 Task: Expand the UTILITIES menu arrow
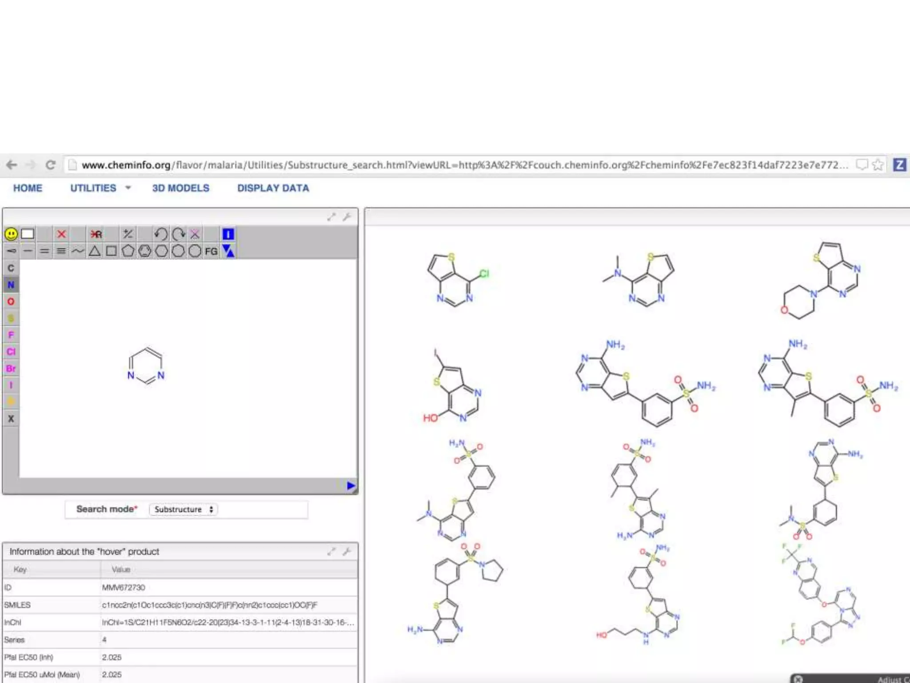pyautogui.click(x=128, y=188)
